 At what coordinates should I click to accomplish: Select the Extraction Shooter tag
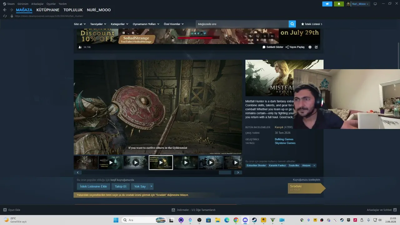[x=256, y=165]
